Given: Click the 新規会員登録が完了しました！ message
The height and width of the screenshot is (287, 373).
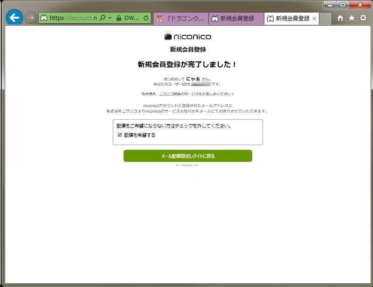Looking at the screenshot, I should click(187, 64).
